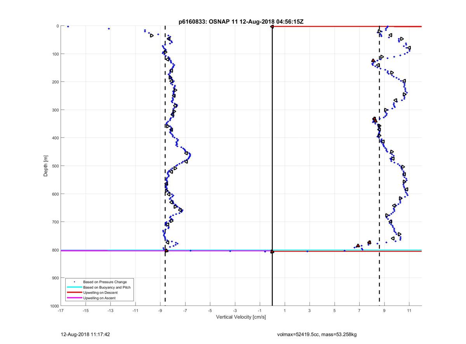Image resolution: width=466 pixels, height=344 pixels.
Task: Click y-axis tick label 700
Action: click(55, 222)
